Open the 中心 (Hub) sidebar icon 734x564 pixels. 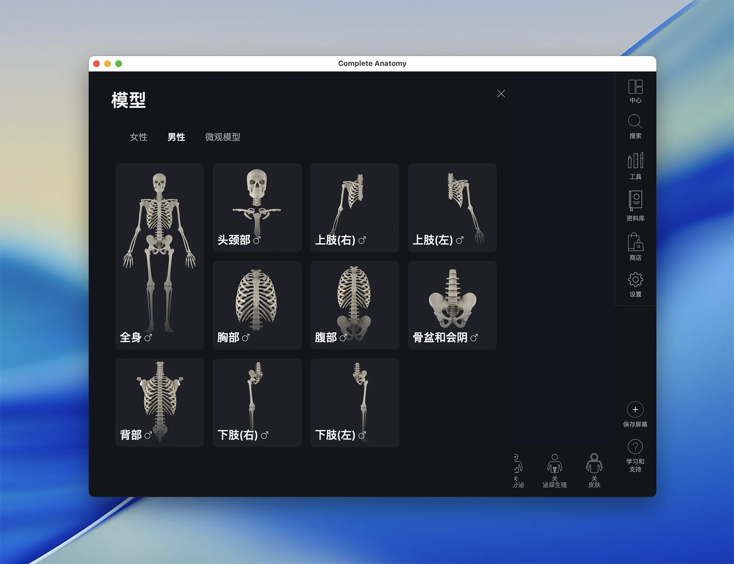point(635,88)
